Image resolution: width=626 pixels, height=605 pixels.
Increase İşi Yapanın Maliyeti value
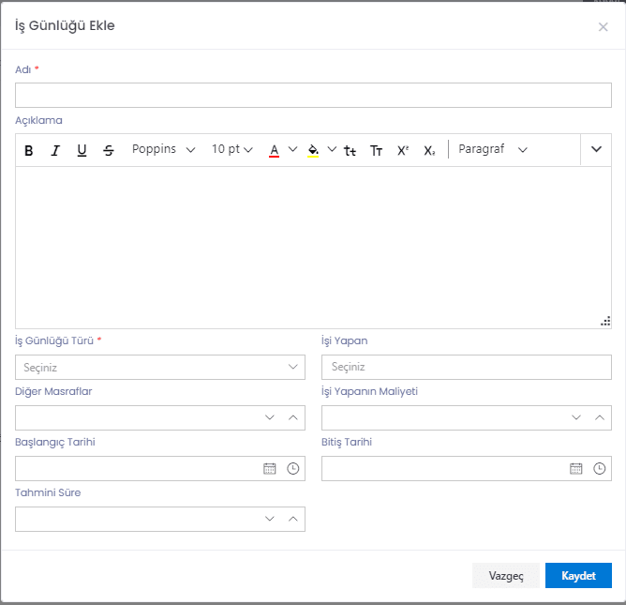[x=600, y=417]
